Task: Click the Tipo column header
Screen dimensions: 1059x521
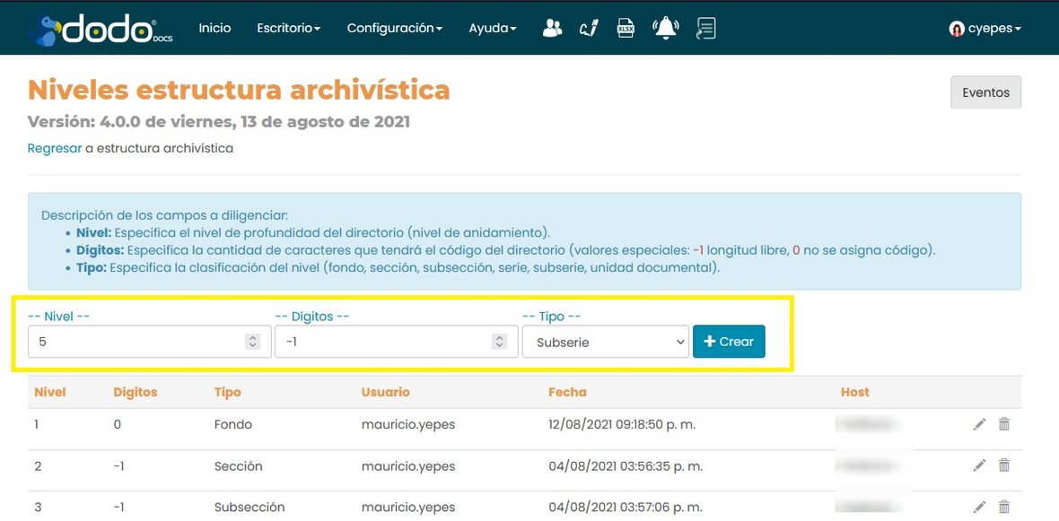Action: coord(228,392)
